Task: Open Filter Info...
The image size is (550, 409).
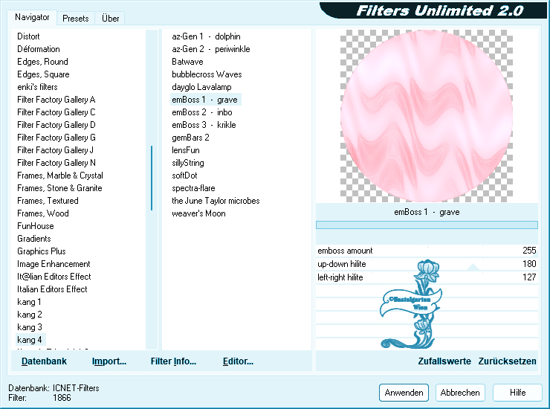Action: [x=173, y=361]
